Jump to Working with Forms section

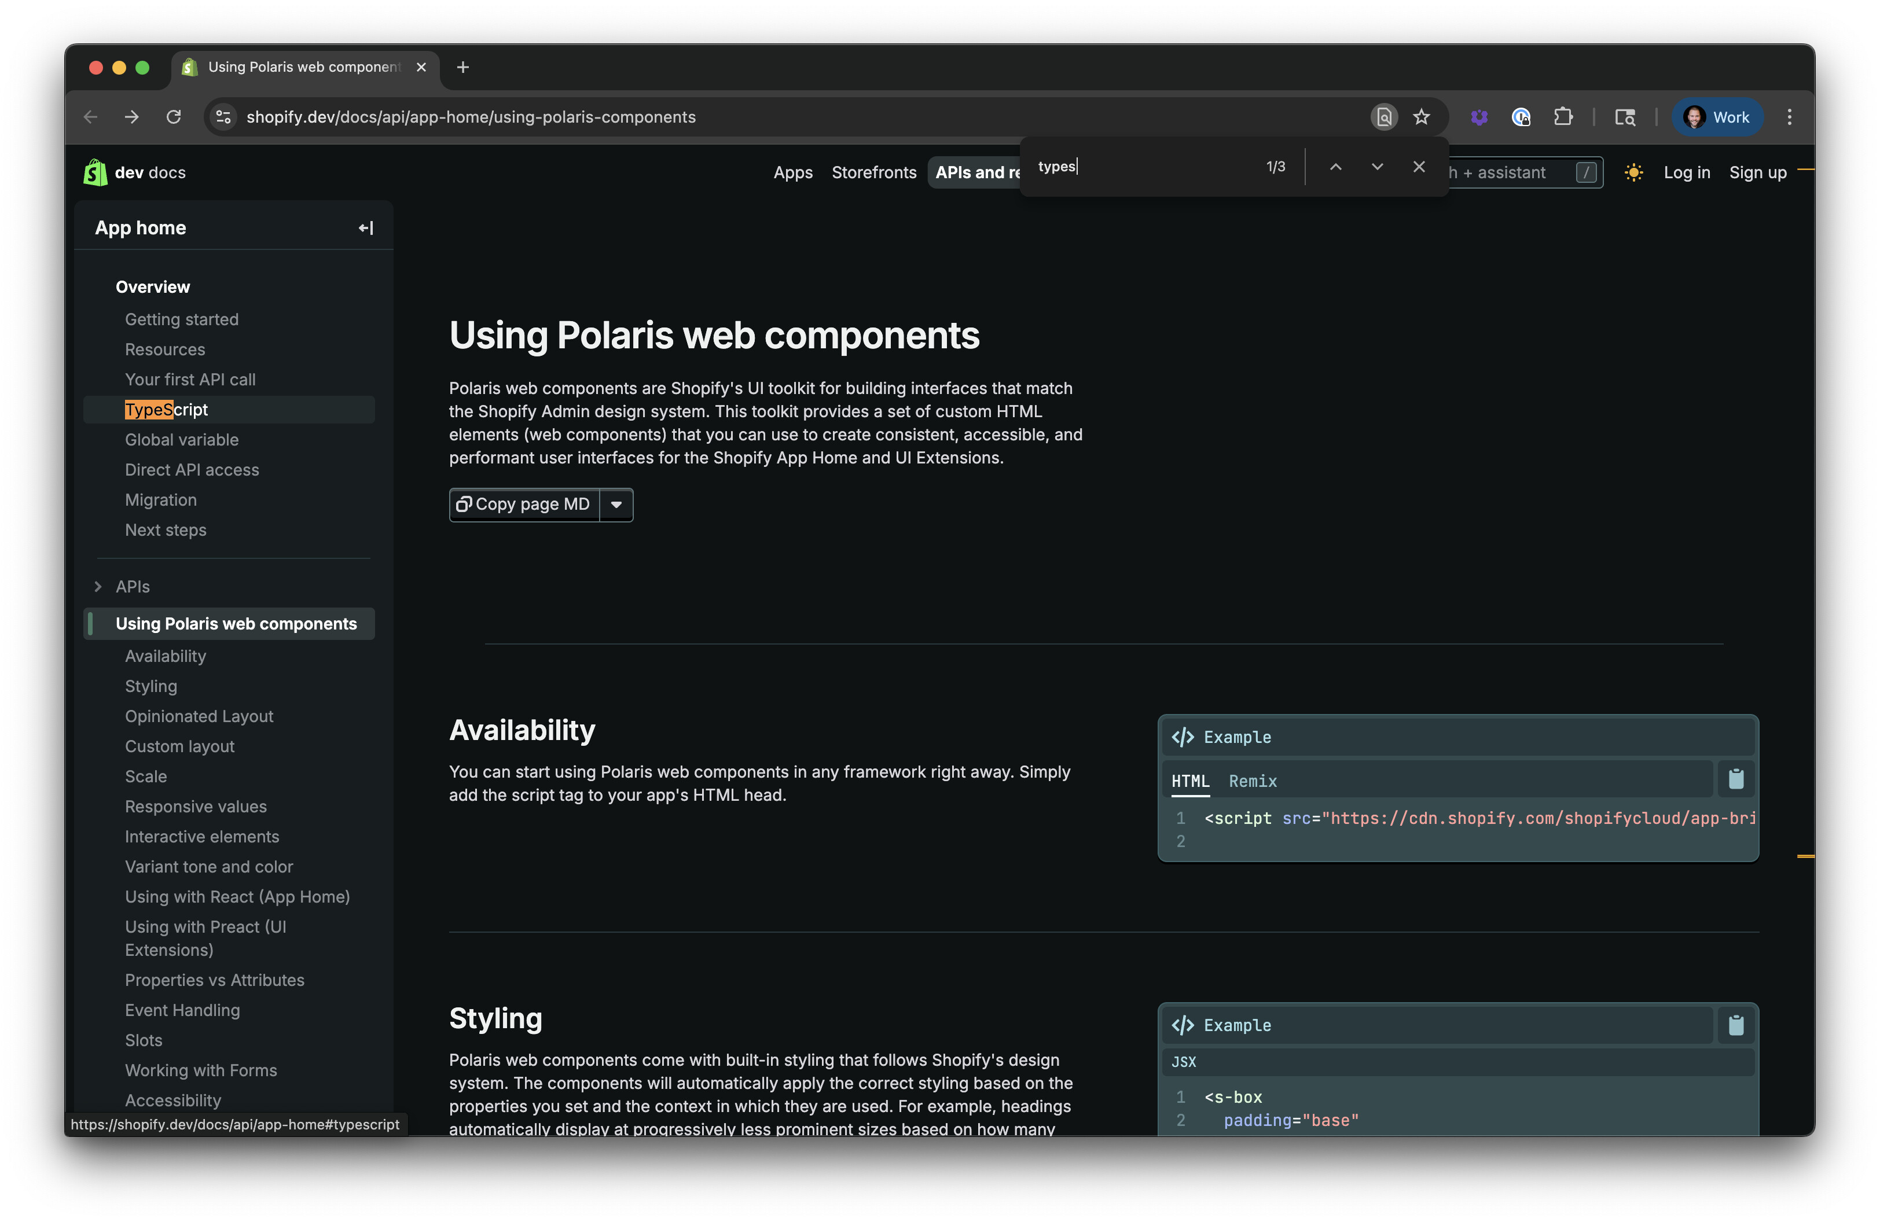(201, 1070)
